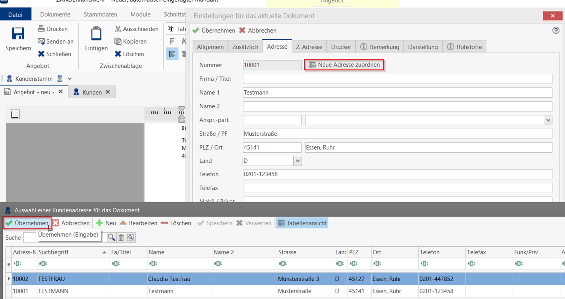Click the Einfügen clipboard icon

click(x=96, y=34)
